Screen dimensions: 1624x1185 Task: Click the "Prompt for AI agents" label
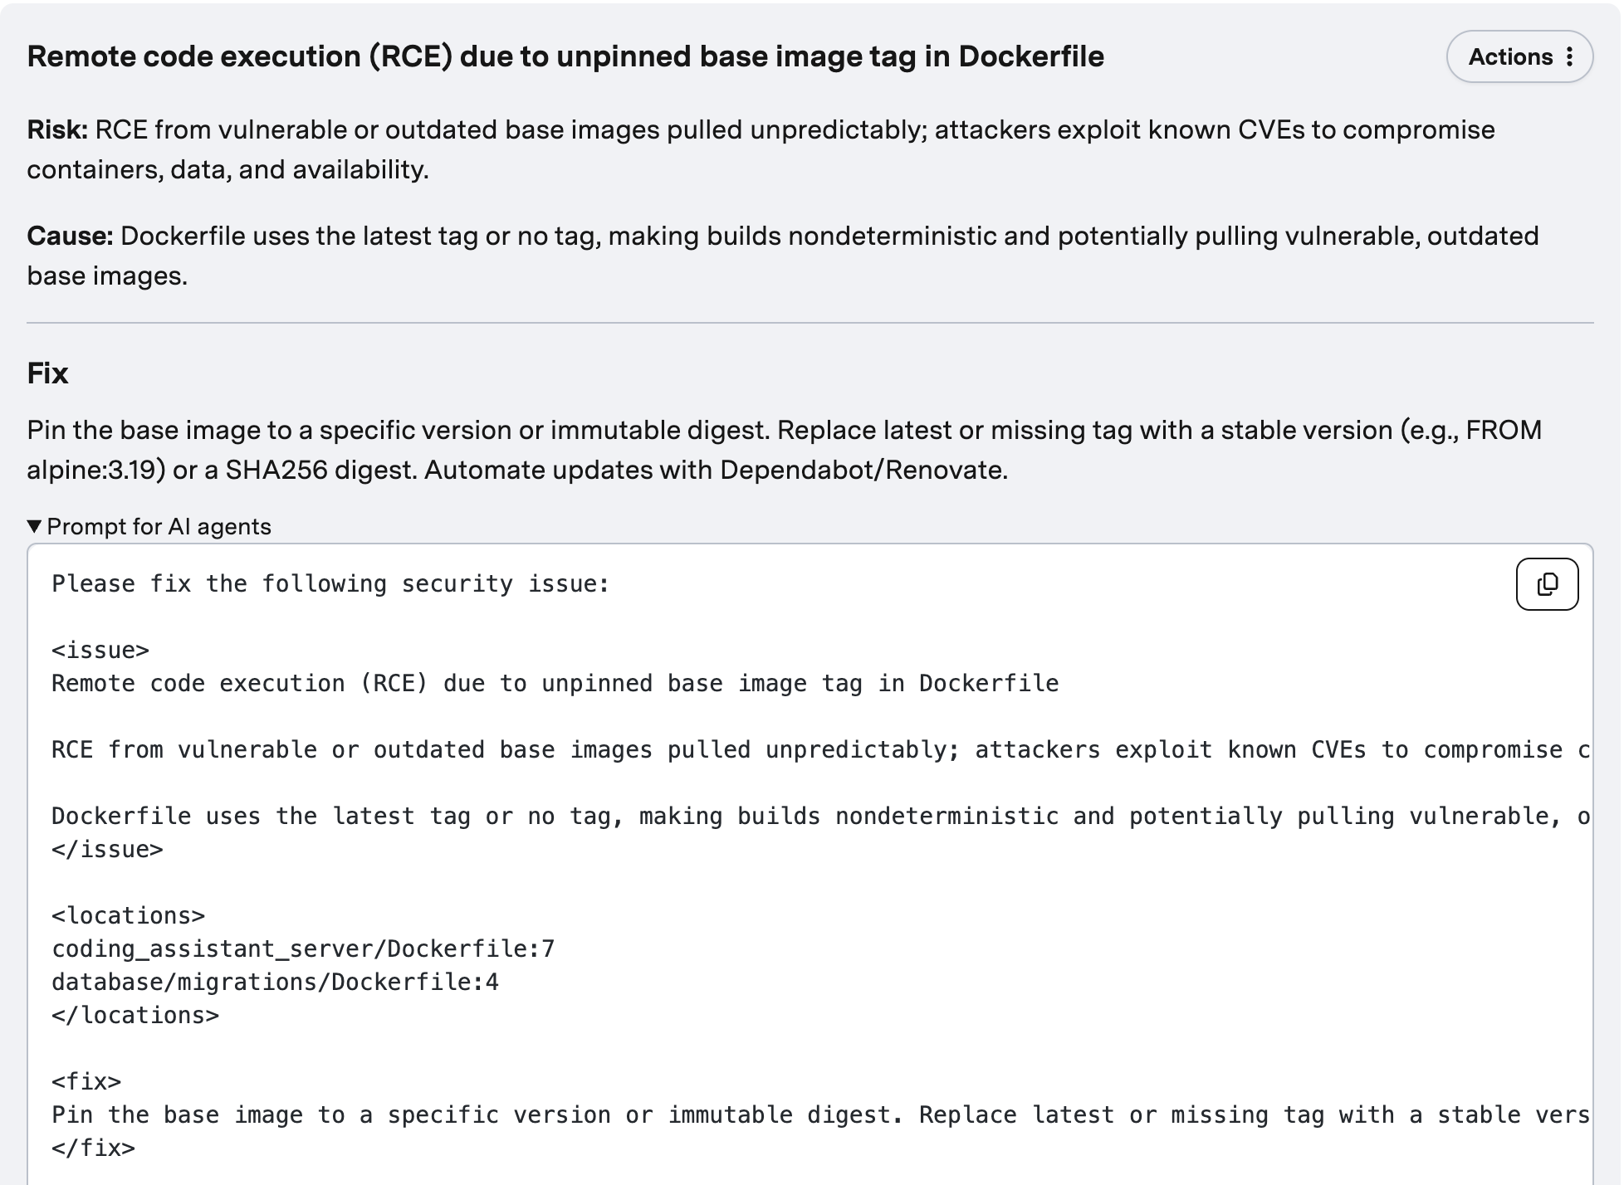click(x=159, y=526)
